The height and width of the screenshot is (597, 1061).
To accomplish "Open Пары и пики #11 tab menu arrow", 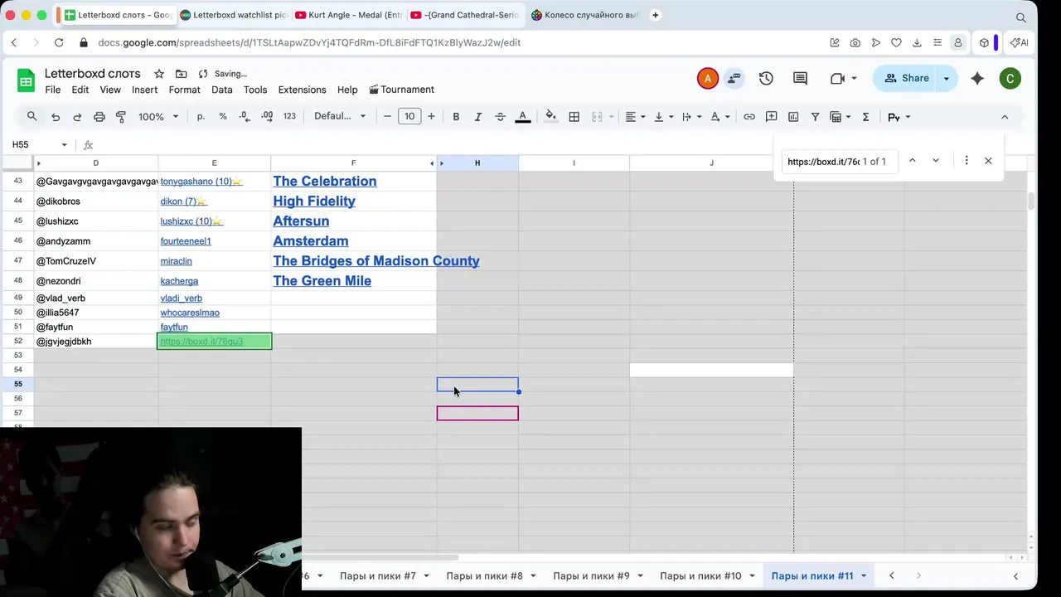I will coord(863,575).
